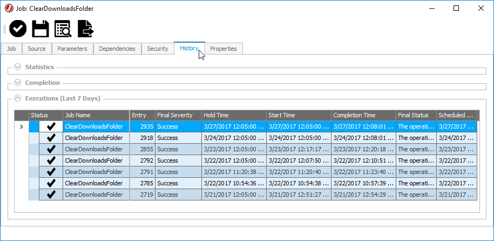Select entry number 2791 cell

(x=143, y=172)
